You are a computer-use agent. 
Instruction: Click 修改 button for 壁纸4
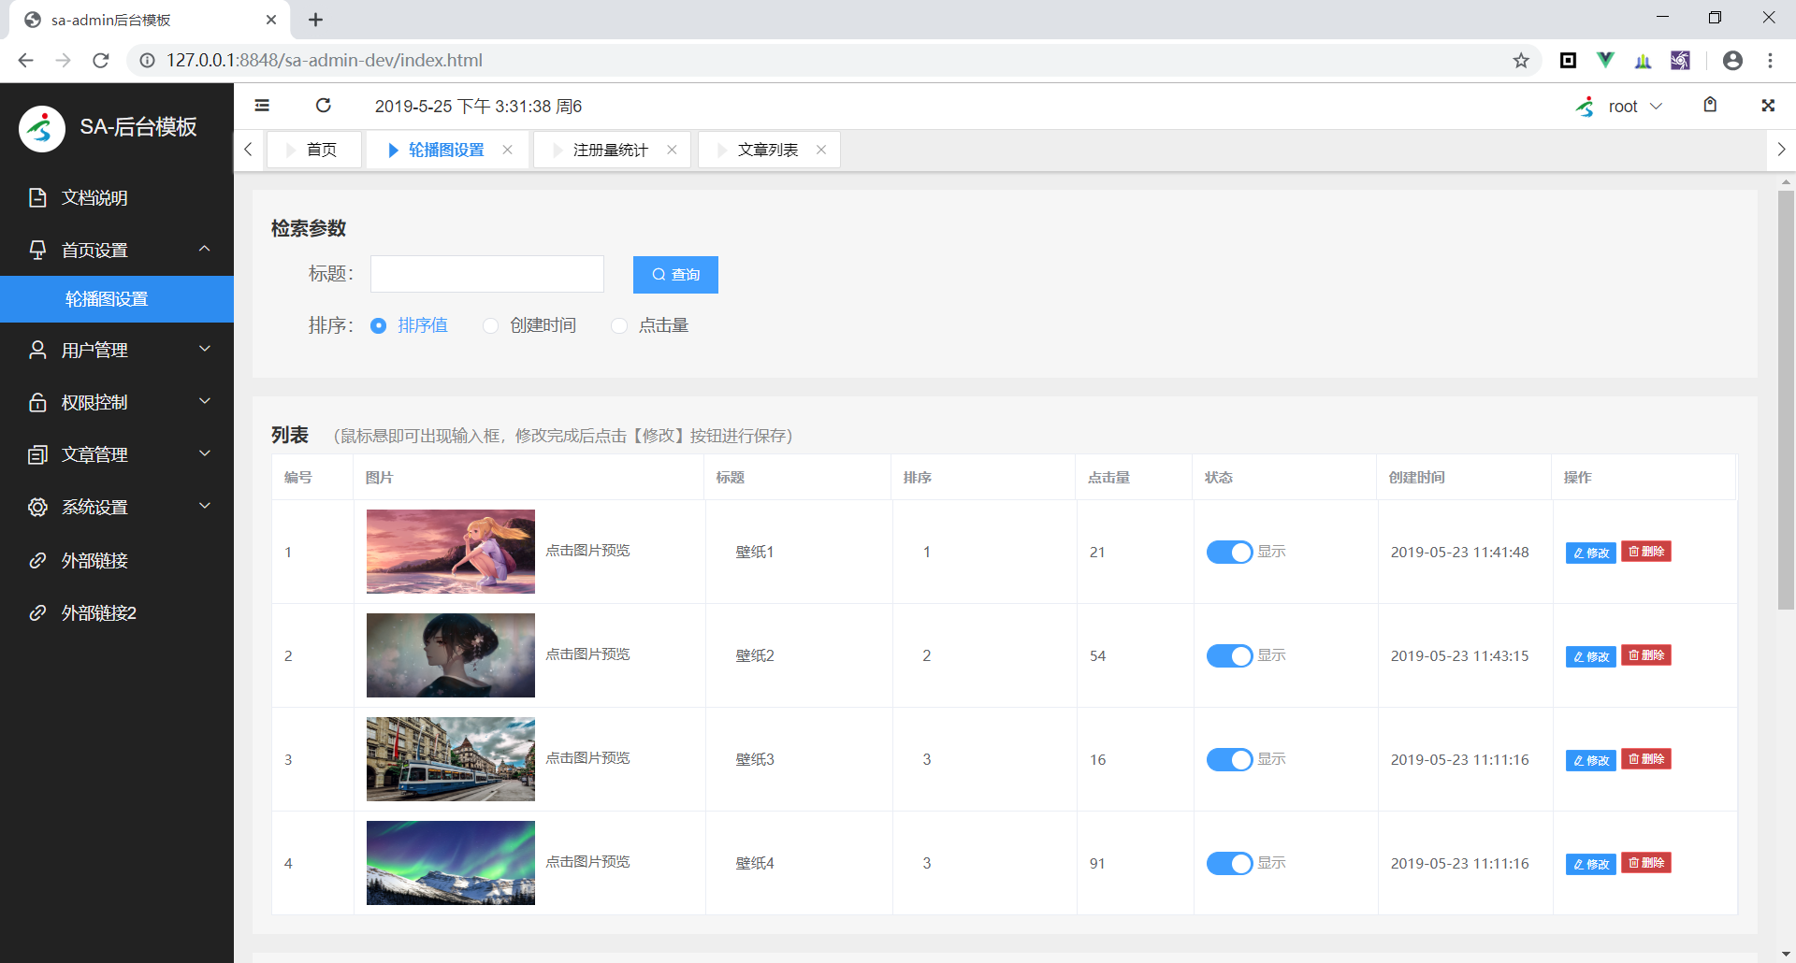click(x=1591, y=864)
